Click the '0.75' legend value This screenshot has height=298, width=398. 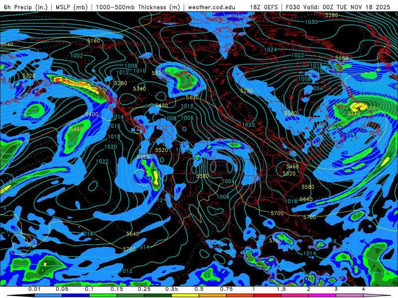[x=226, y=289]
